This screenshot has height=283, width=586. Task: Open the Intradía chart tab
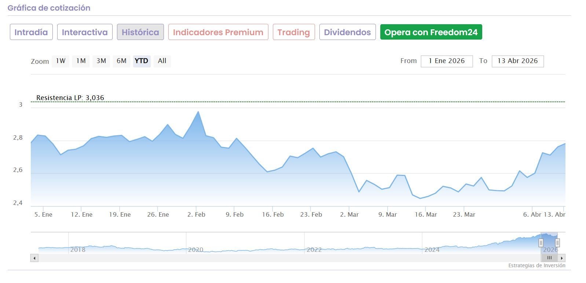point(31,32)
